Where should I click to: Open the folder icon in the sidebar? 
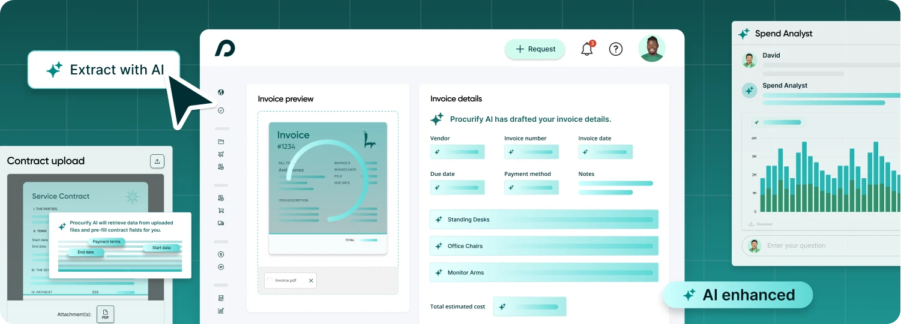[221, 142]
